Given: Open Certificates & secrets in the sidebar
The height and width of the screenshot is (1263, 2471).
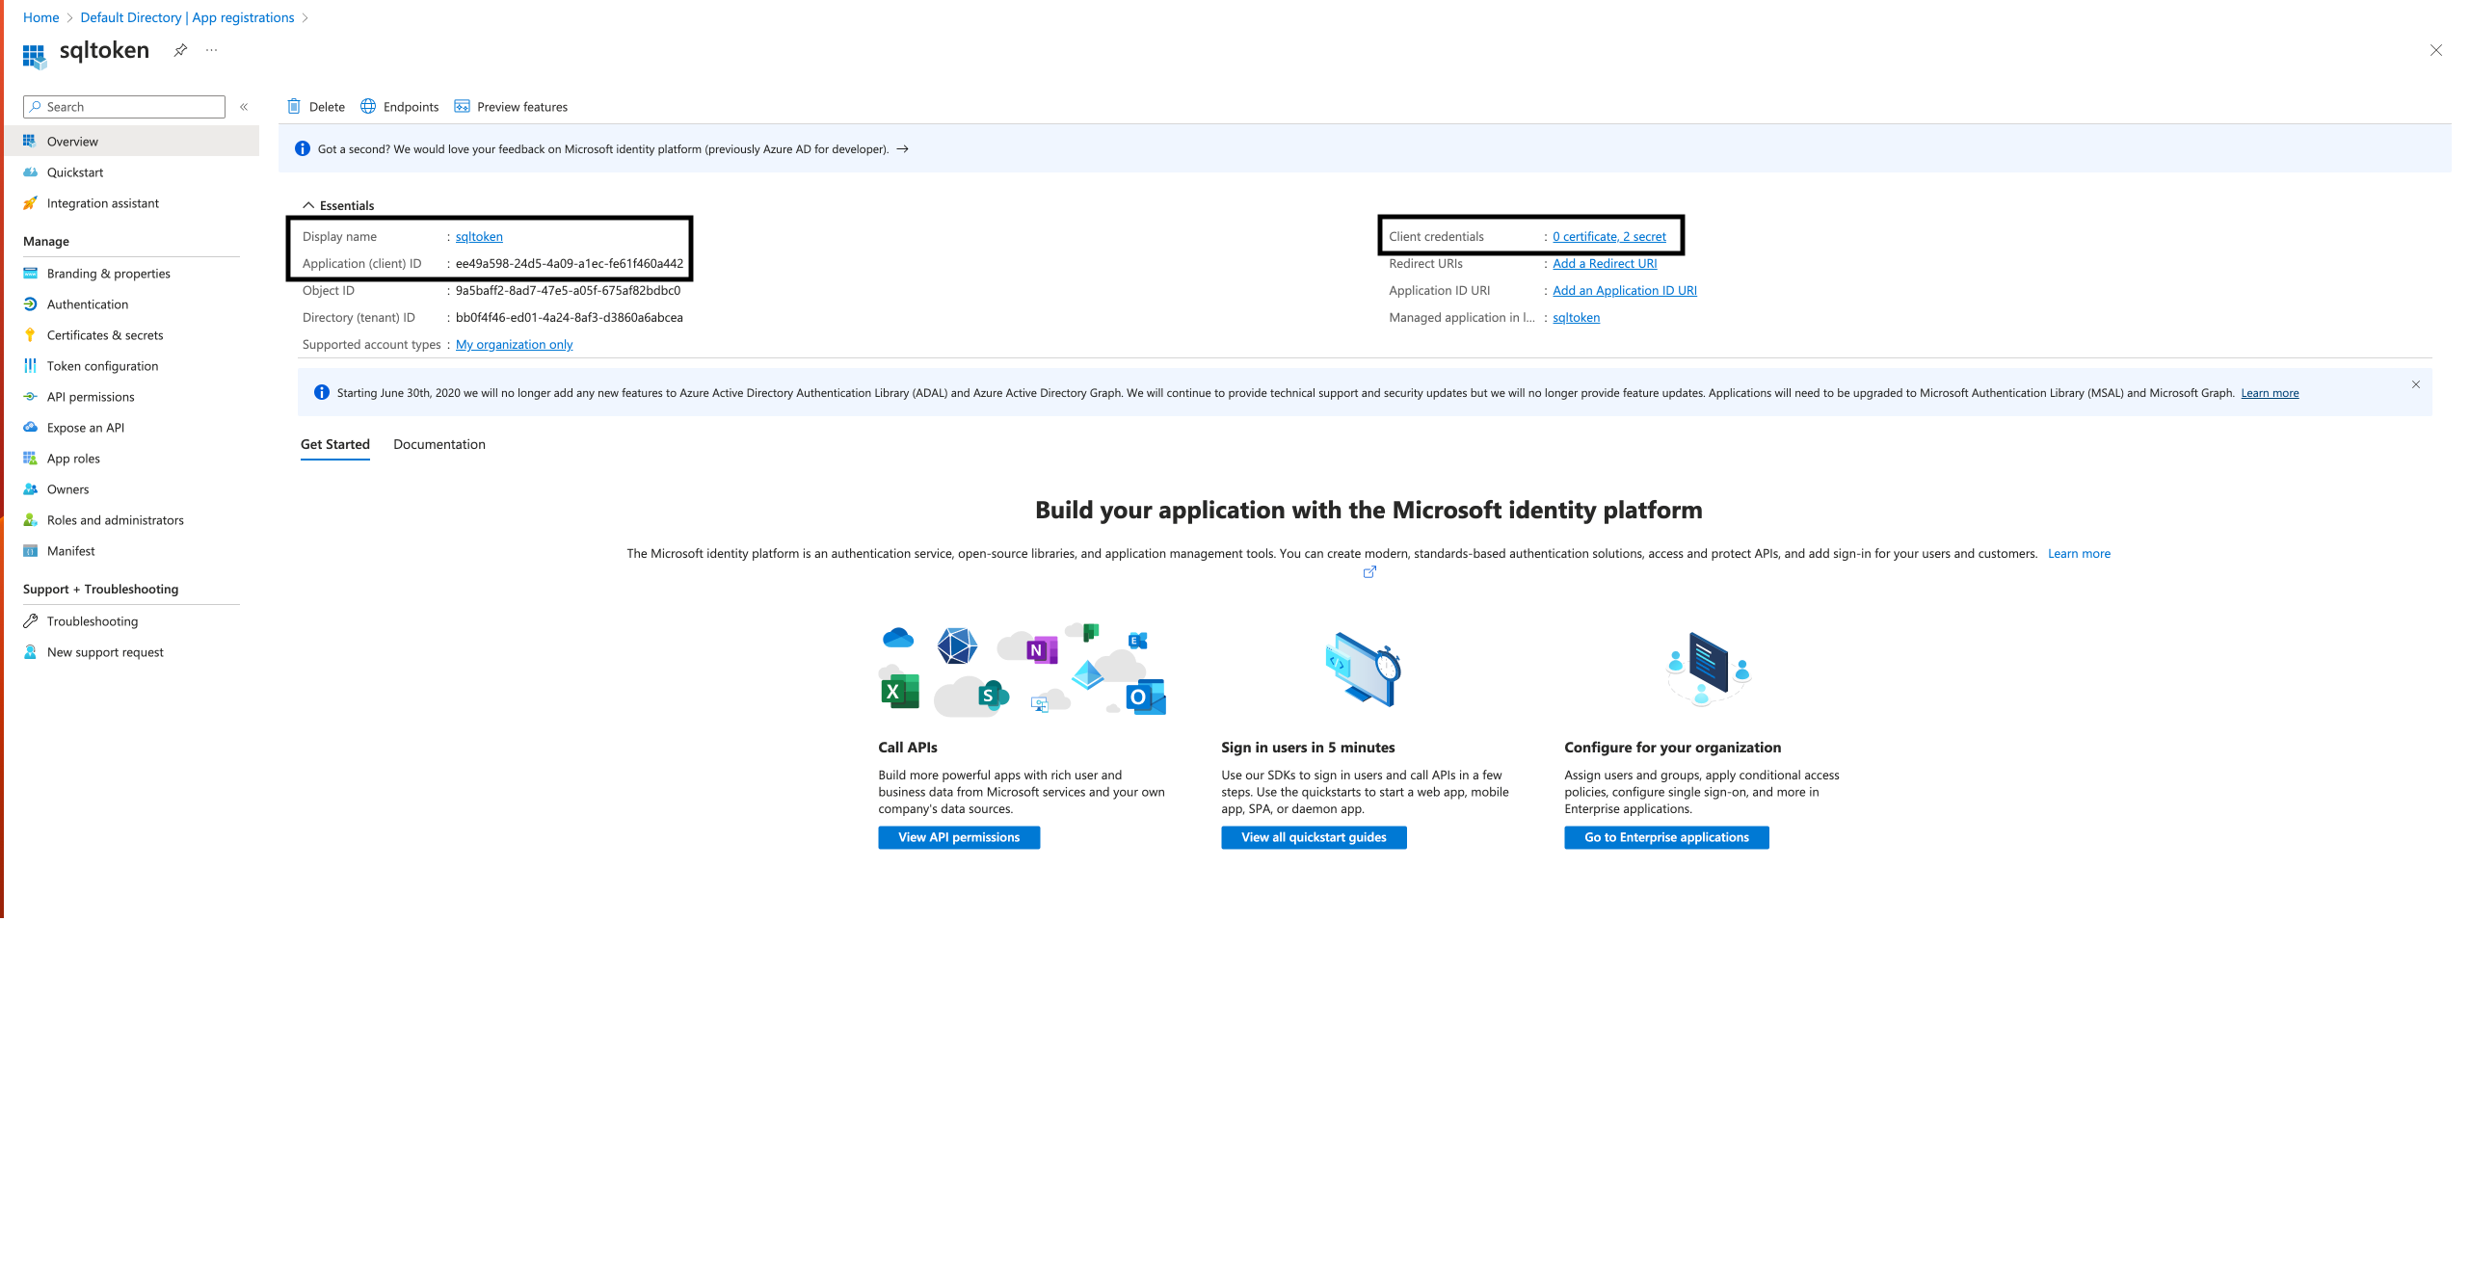Looking at the screenshot, I should click(106, 334).
